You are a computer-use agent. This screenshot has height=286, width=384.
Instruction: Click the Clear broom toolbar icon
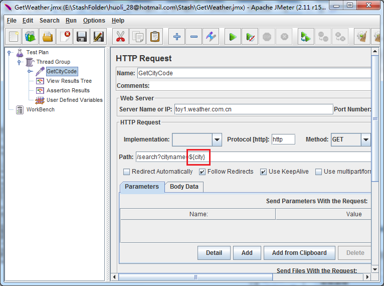pos(362,37)
